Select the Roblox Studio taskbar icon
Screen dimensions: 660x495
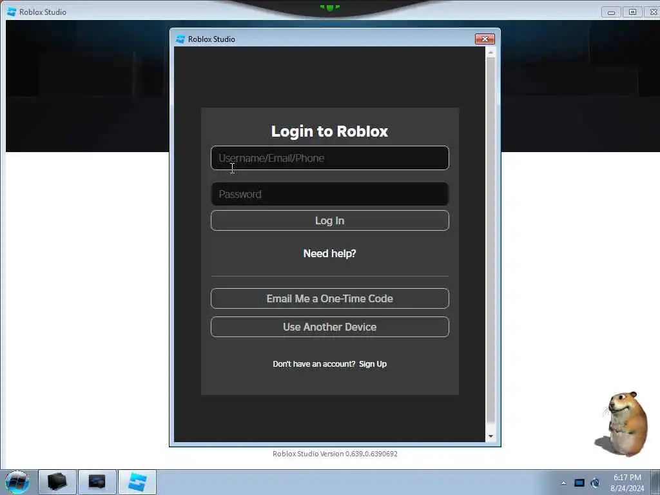point(137,482)
